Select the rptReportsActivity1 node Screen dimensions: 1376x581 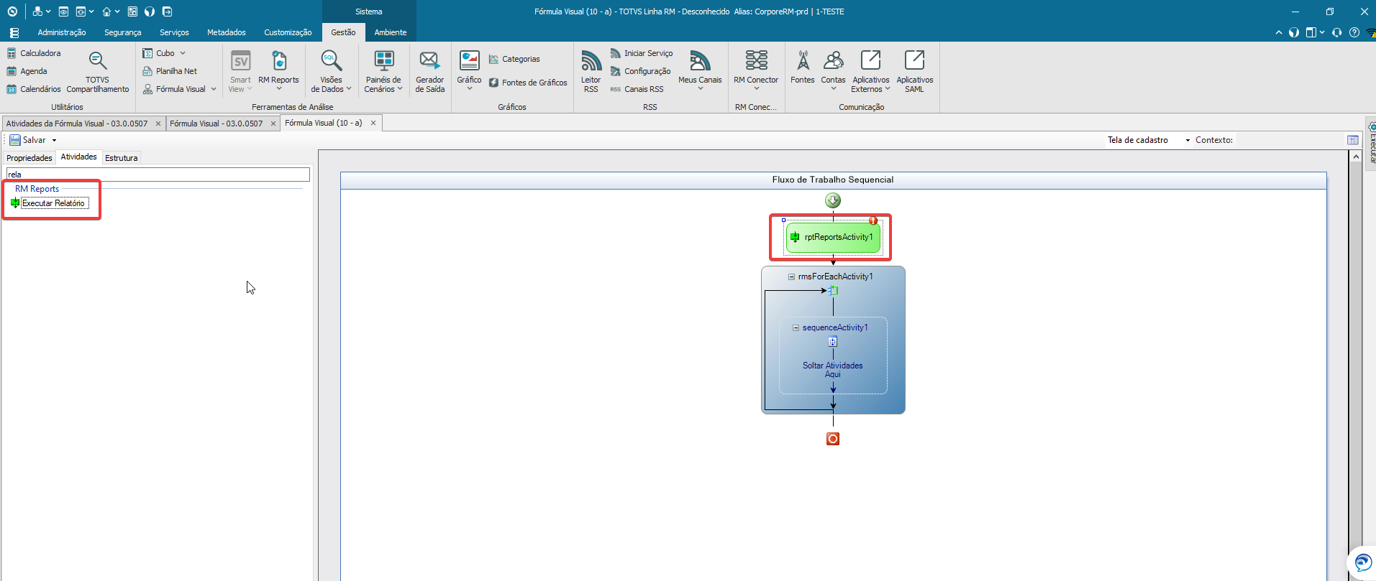tap(833, 237)
